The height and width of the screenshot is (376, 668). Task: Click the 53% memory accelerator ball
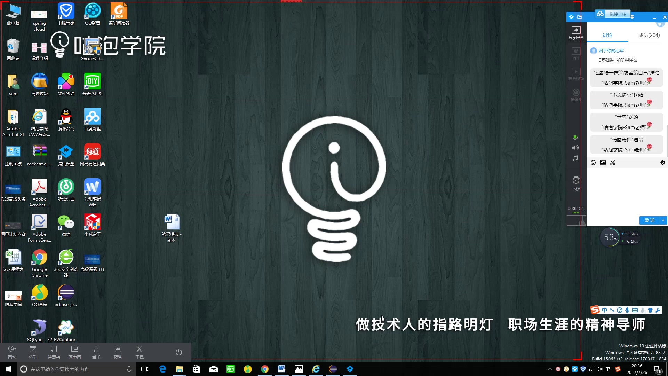point(610,237)
